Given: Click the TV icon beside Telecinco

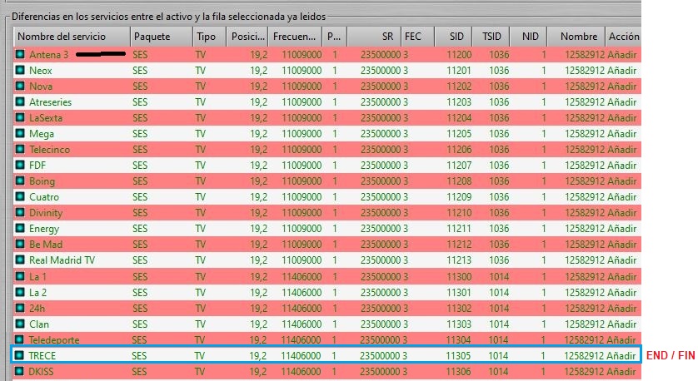Looking at the screenshot, I should (20, 149).
